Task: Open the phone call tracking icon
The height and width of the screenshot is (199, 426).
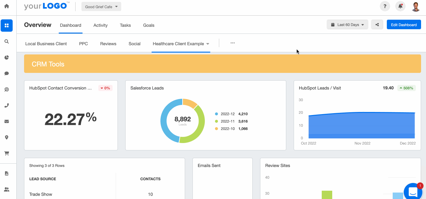Action: tap(6, 105)
